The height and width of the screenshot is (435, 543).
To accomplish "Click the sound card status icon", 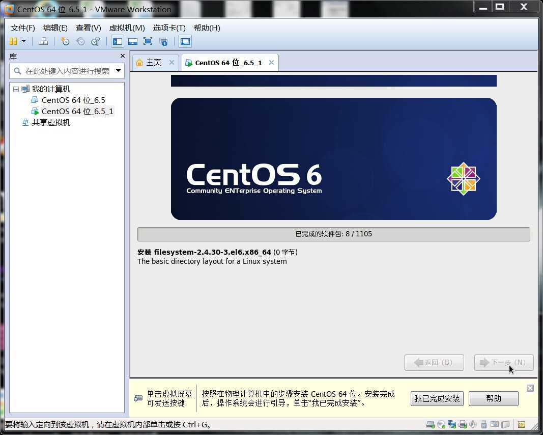I will point(473,425).
